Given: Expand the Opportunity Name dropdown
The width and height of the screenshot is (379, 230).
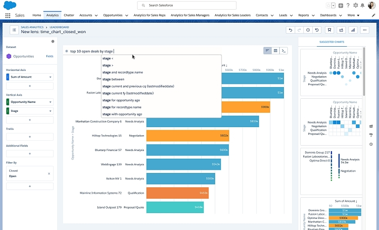Looking at the screenshot, I should 50,102.
